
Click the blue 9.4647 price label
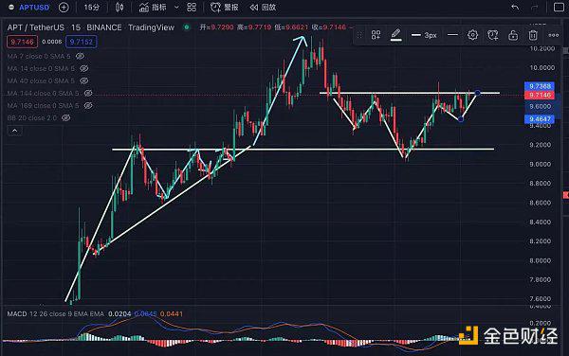pos(540,119)
